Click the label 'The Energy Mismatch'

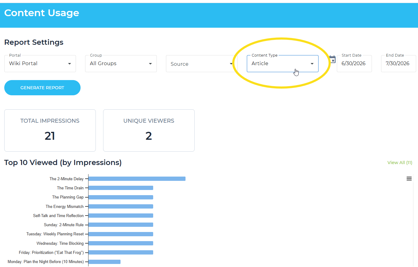65,206
